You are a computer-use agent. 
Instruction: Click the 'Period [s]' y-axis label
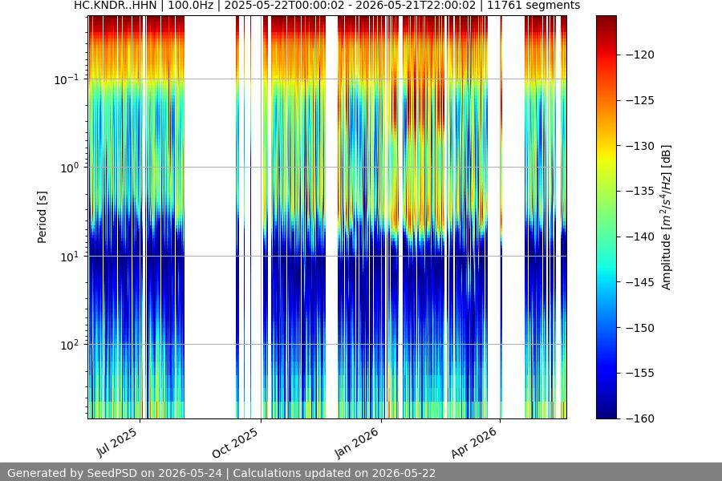coord(42,217)
